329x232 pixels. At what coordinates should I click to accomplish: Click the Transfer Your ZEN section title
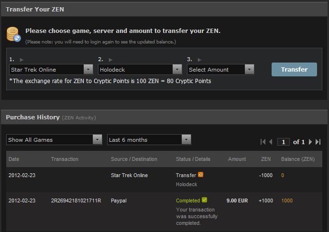(x=35, y=9)
